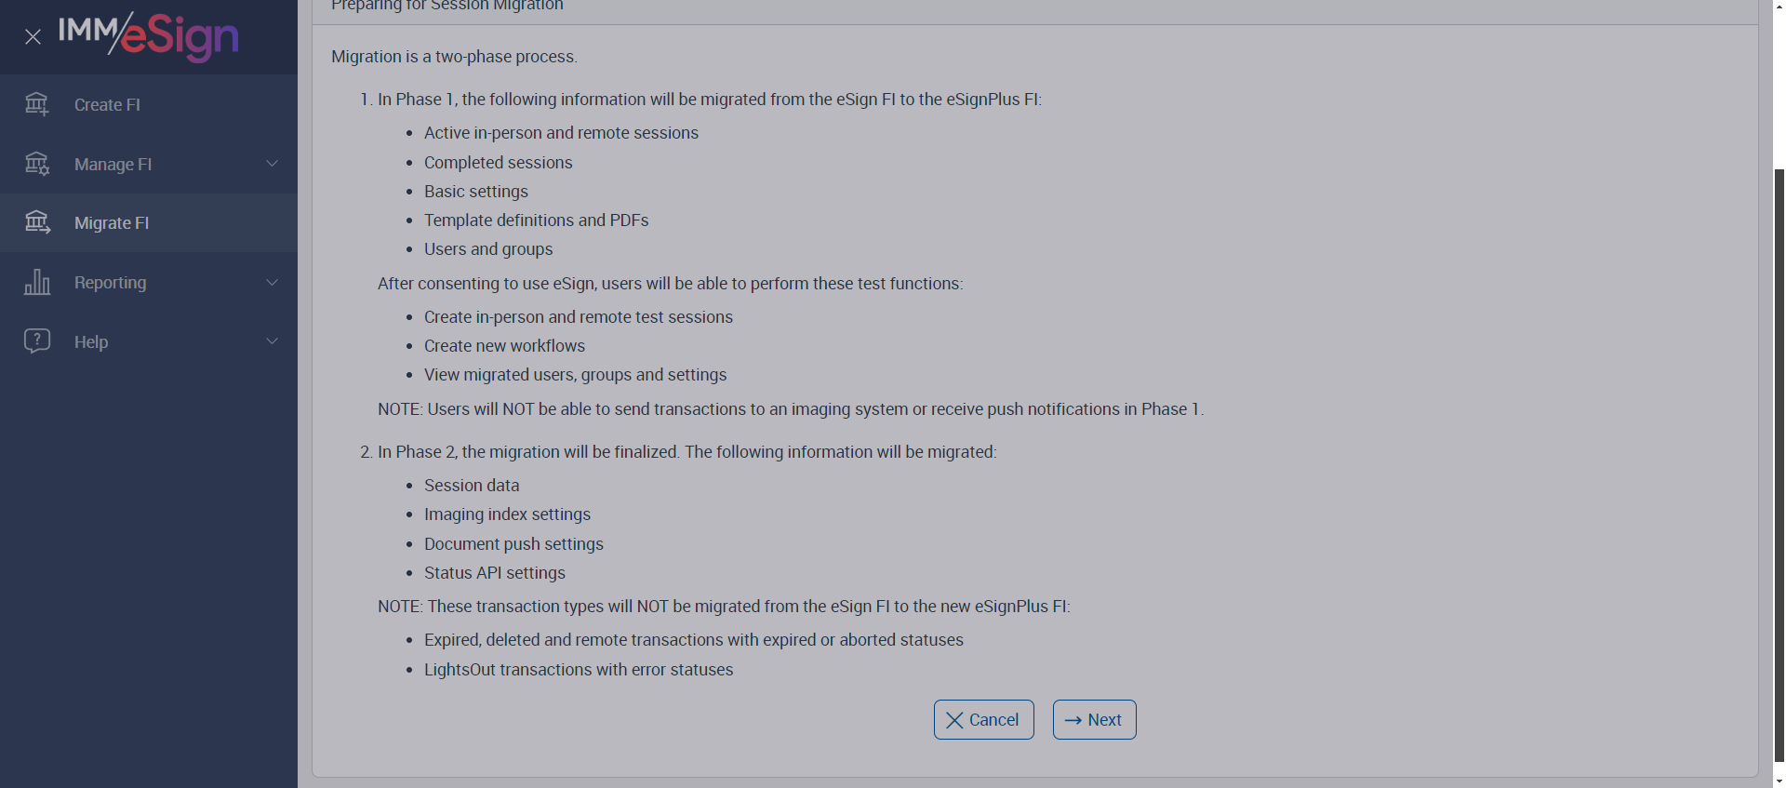Cancel the session migration
This screenshot has width=1786, height=788.
click(x=983, y=720)
